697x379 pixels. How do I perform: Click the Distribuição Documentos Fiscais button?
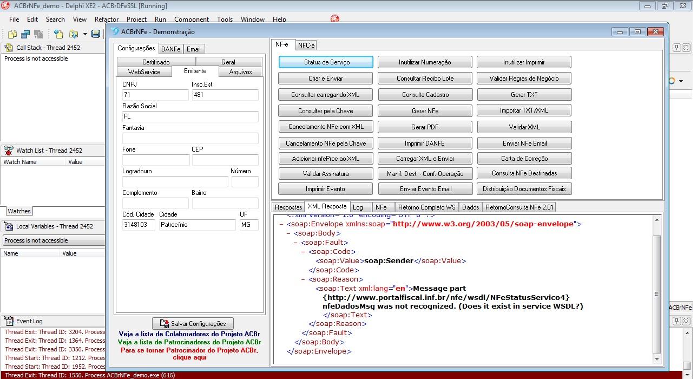(x=524, y=189)
